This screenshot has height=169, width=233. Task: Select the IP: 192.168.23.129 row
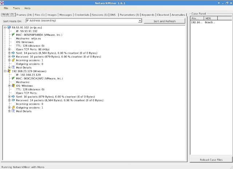pos(28,75)
